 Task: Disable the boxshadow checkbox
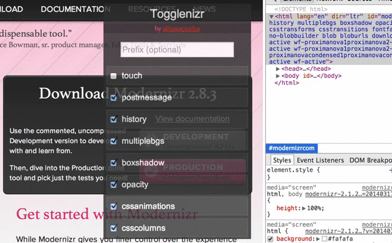click(113, 163)
